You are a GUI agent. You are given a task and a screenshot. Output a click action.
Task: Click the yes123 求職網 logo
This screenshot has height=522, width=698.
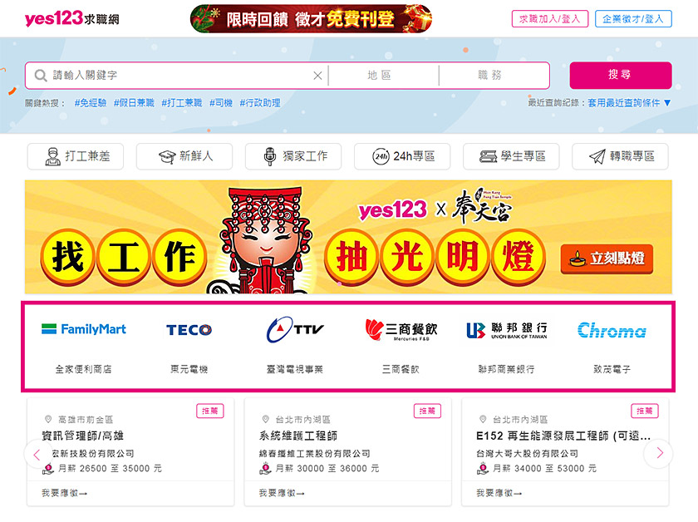[71, 19]
